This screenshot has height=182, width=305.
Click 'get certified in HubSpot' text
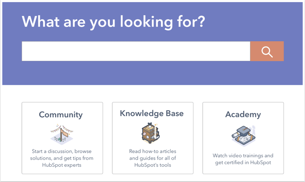click(x=243, y=162)
